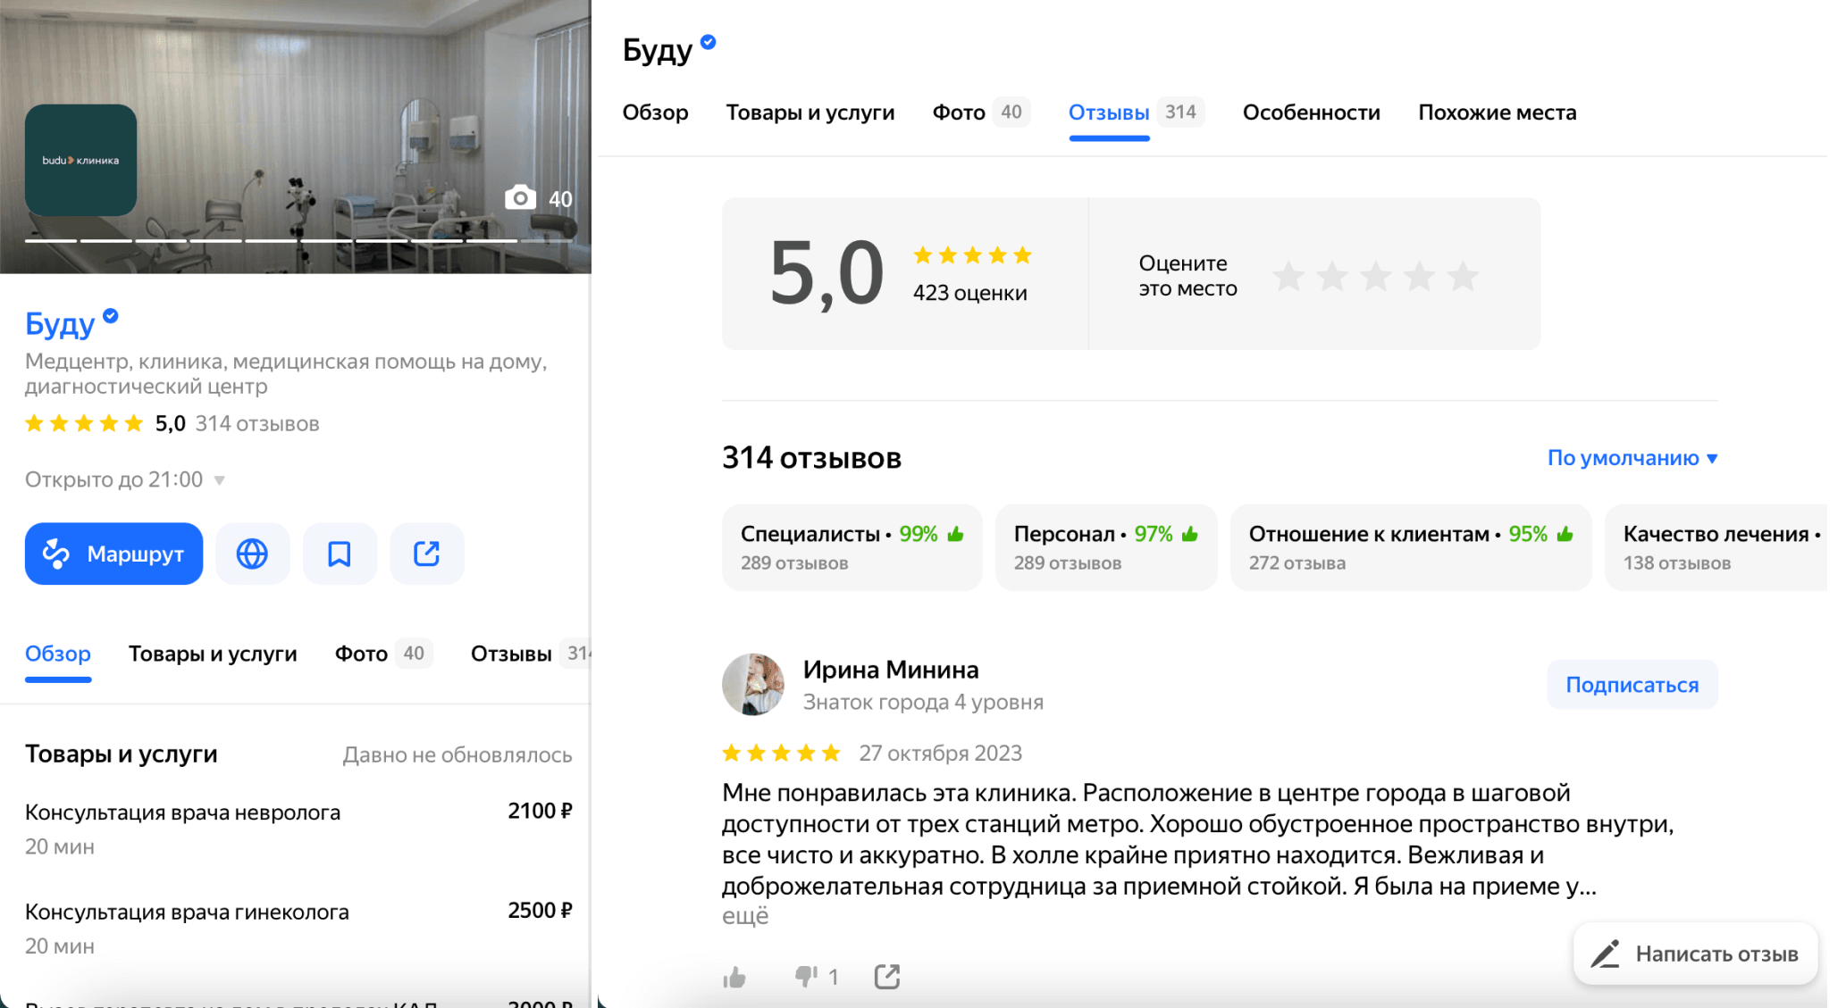Rate this place one star
The height and width of the screenshot is (1008, 1846).
1288,276
